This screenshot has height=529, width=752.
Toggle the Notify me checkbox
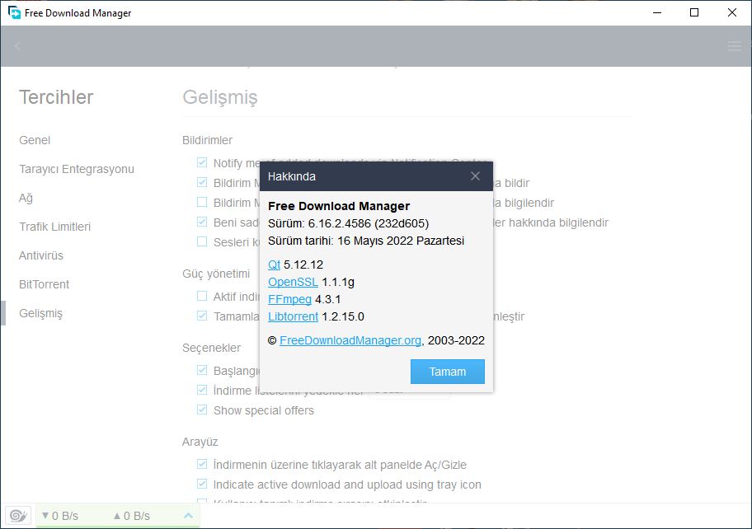(202, 162)
